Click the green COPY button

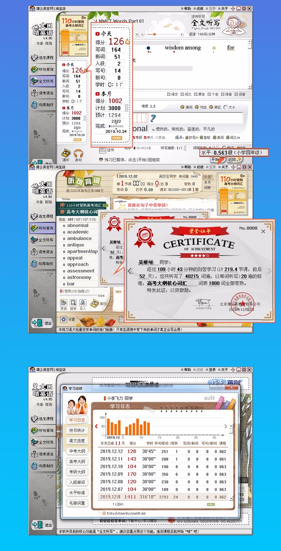point(211,505)
